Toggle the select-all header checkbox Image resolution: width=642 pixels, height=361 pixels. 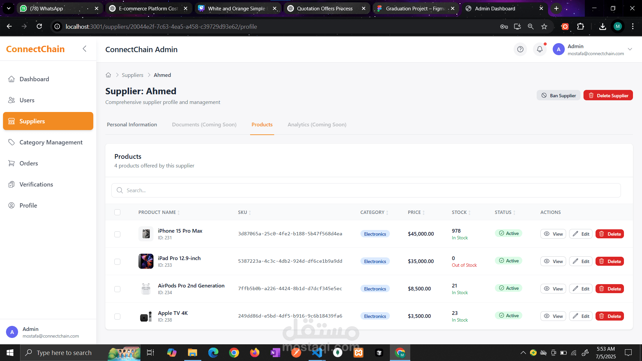click(117, 212)
